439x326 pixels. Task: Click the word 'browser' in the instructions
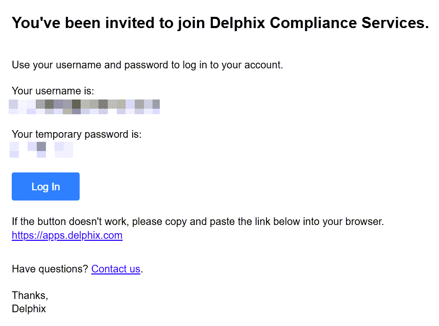pyautogui.click(x=363, y=222)
